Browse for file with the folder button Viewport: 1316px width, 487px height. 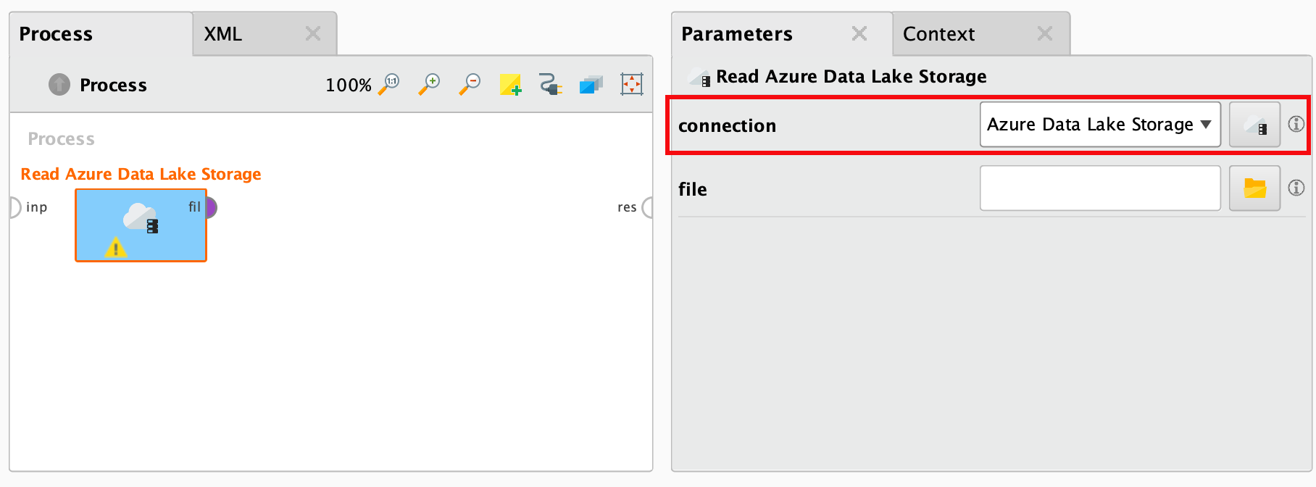(x=1254, y=188)
